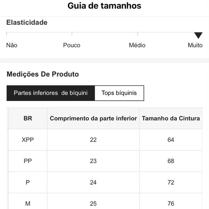Click the Guia de tamanhos title

pos(104,6)
